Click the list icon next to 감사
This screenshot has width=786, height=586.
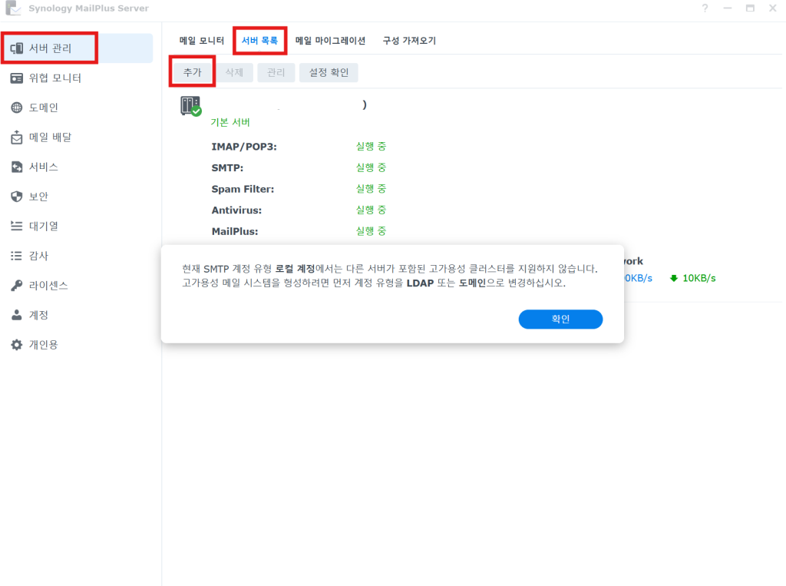[17, 256]
